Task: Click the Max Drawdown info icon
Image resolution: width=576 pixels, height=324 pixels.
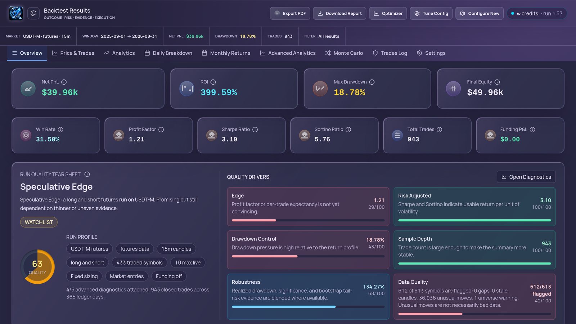Action: coord(372,82)
